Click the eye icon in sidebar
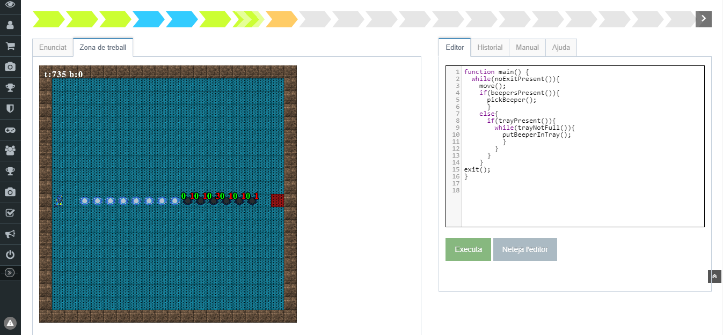The width and height of the screenshot is (723, 335). [10, 4]
